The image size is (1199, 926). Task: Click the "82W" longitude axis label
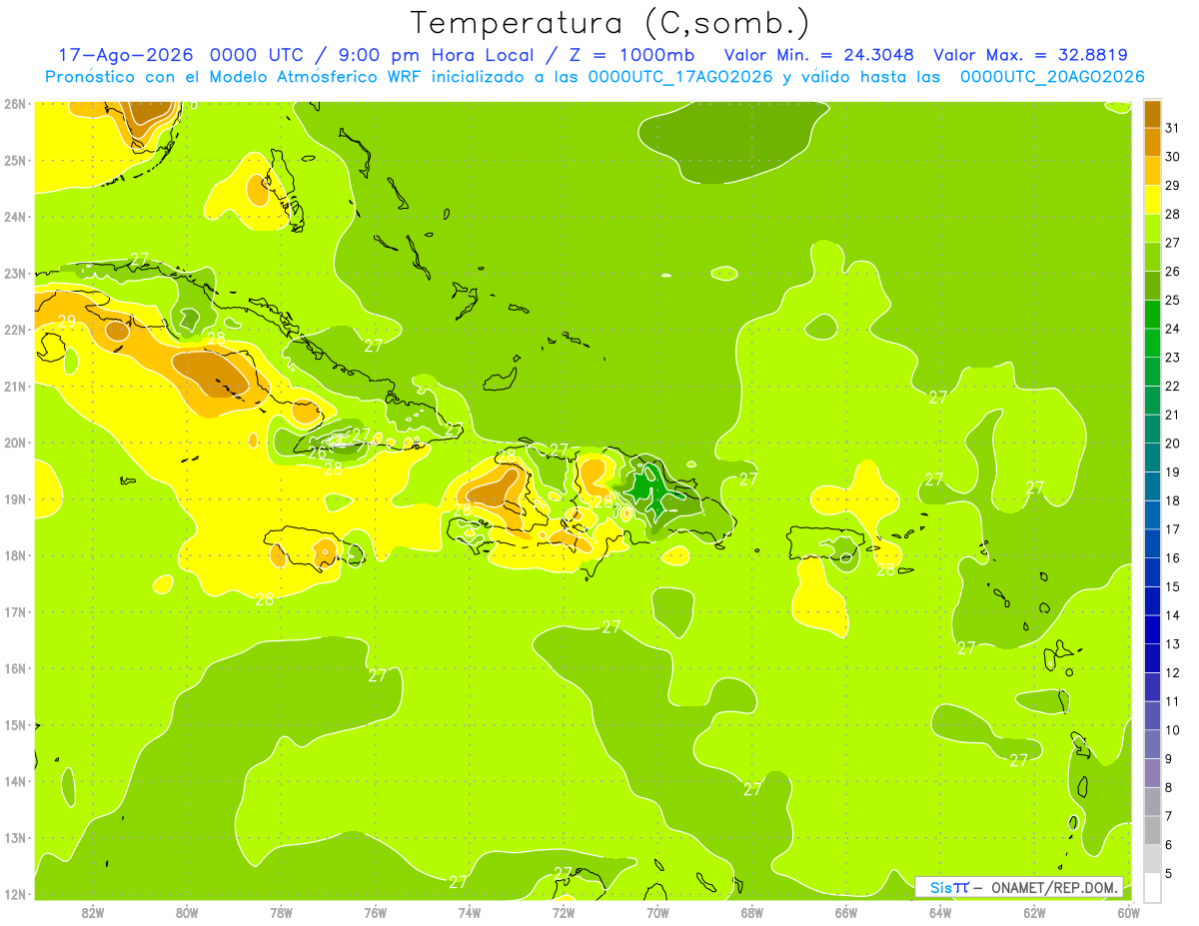coord(93,912)
